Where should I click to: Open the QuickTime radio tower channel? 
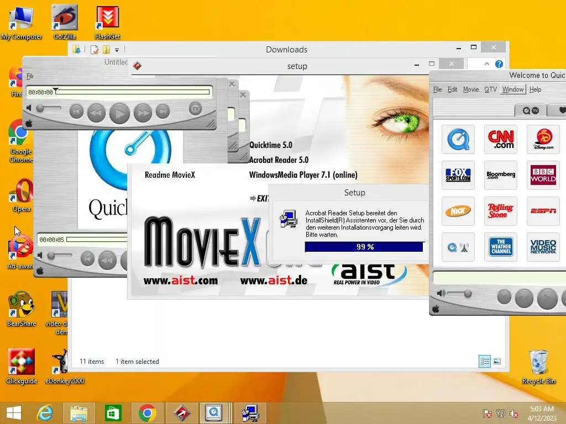tap(458, 247)
